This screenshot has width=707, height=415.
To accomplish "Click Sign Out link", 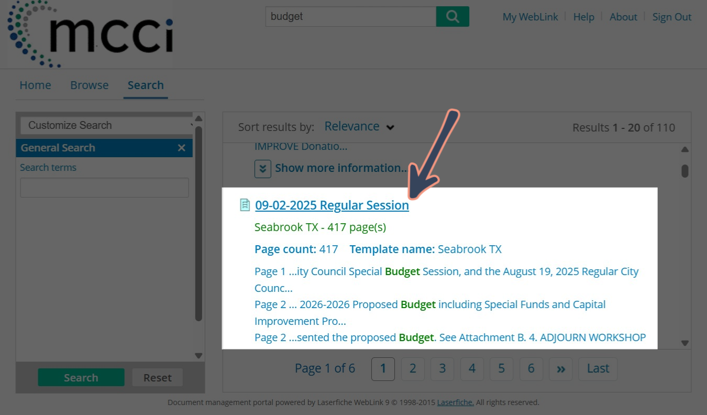I will pyautogui.click(x=672, y=17).
